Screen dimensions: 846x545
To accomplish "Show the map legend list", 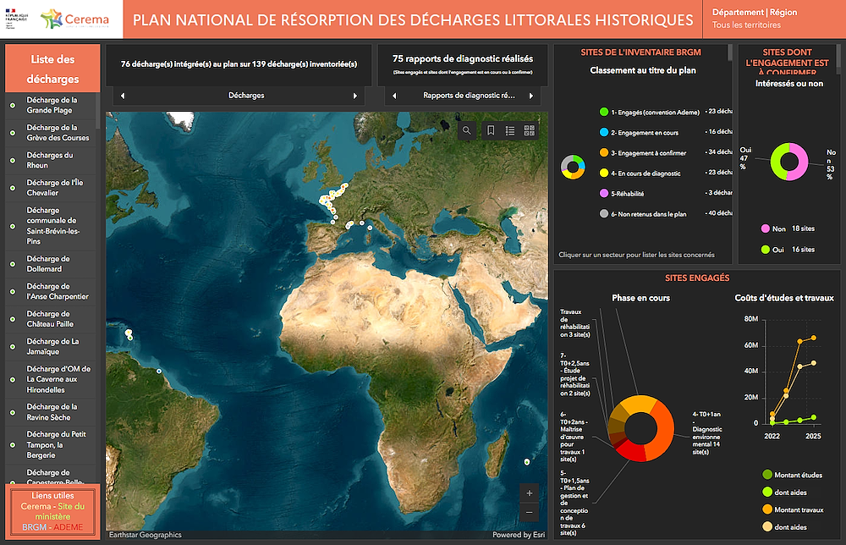I will coord(510,130).
